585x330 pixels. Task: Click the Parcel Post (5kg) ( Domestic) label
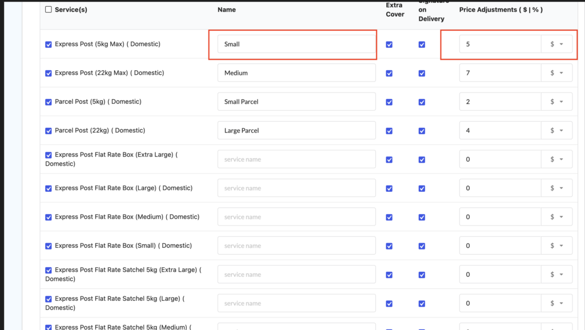pyautogui.click(x=98, y=102)
